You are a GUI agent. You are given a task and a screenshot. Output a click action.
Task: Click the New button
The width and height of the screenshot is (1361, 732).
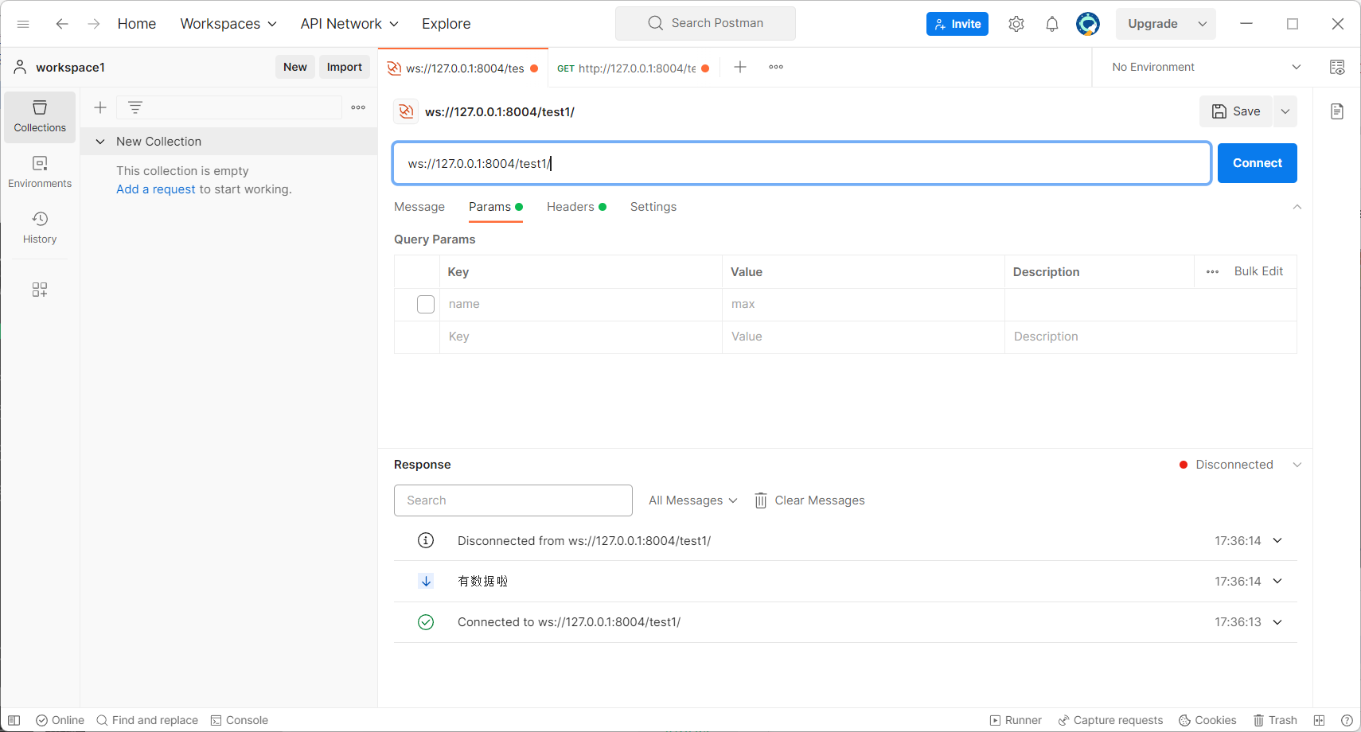tap(295, 68)
